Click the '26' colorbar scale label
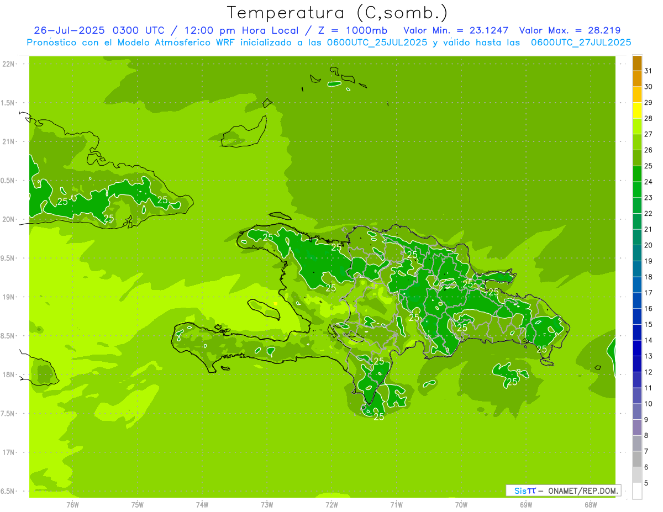The width and height of the screenshot is (663, 512). click(x=648, y=150)
